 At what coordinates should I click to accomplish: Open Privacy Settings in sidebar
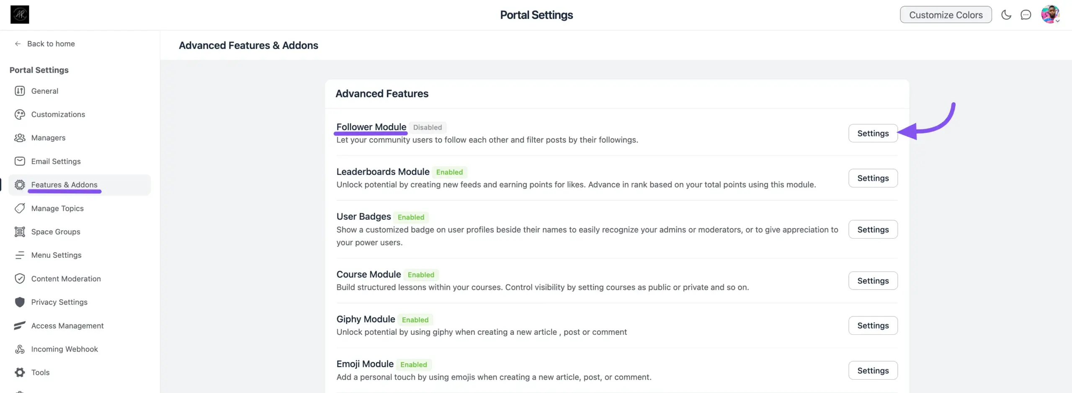pyautogui.click(x=59, y=302)
